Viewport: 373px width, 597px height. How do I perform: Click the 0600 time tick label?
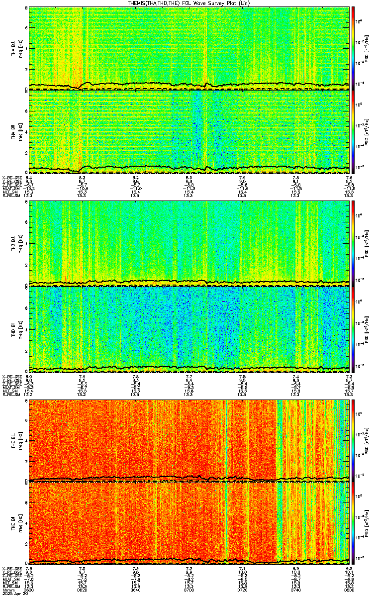[x=29, y=591]
